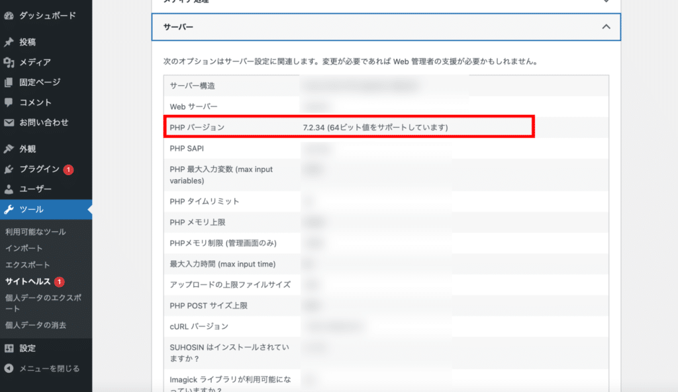Open the コメント (Comments) icon

coord(9,102)
